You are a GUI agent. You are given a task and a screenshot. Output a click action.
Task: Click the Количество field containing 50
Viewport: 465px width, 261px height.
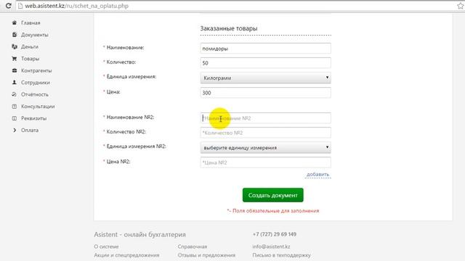[265, 63]
